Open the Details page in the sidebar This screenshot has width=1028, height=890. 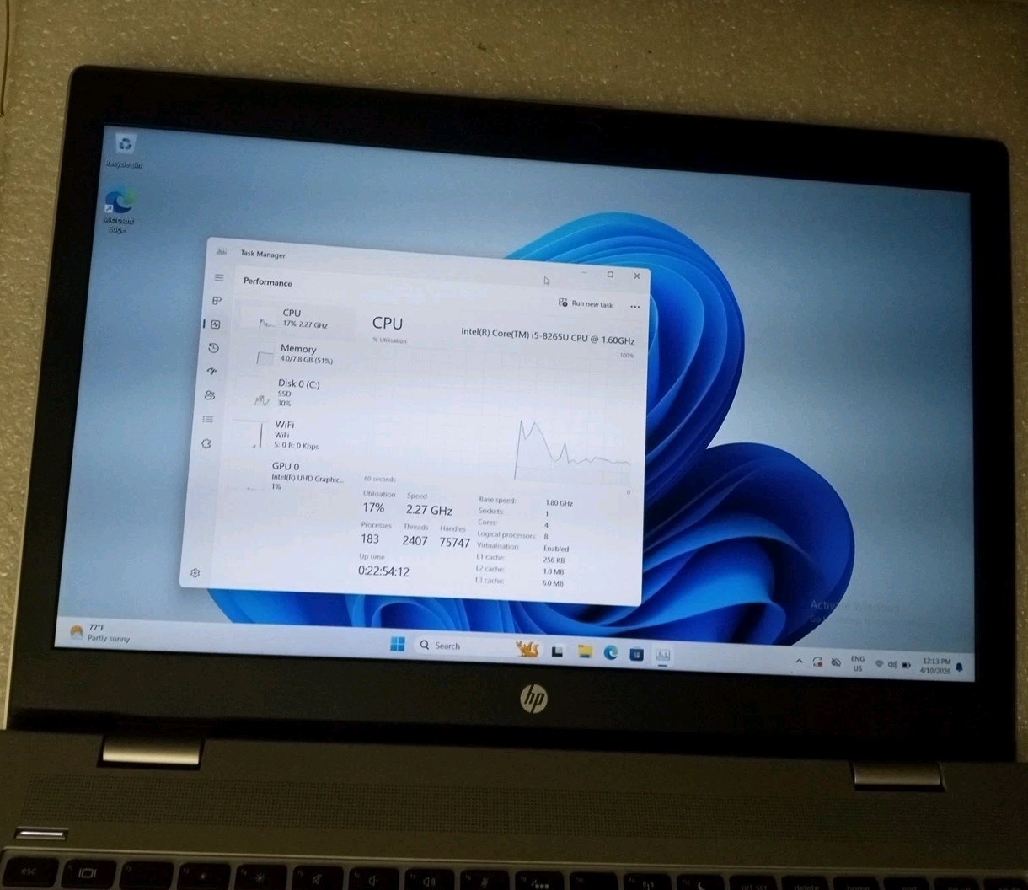click(208, 419)
